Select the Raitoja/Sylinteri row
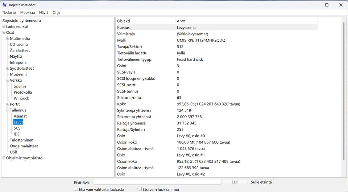Viewport: 348px width, 192px height. (x=217, y=130)
